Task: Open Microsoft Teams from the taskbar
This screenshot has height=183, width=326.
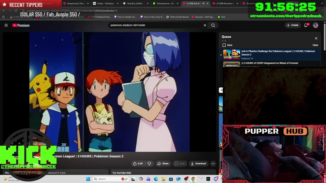Action: 148,179
